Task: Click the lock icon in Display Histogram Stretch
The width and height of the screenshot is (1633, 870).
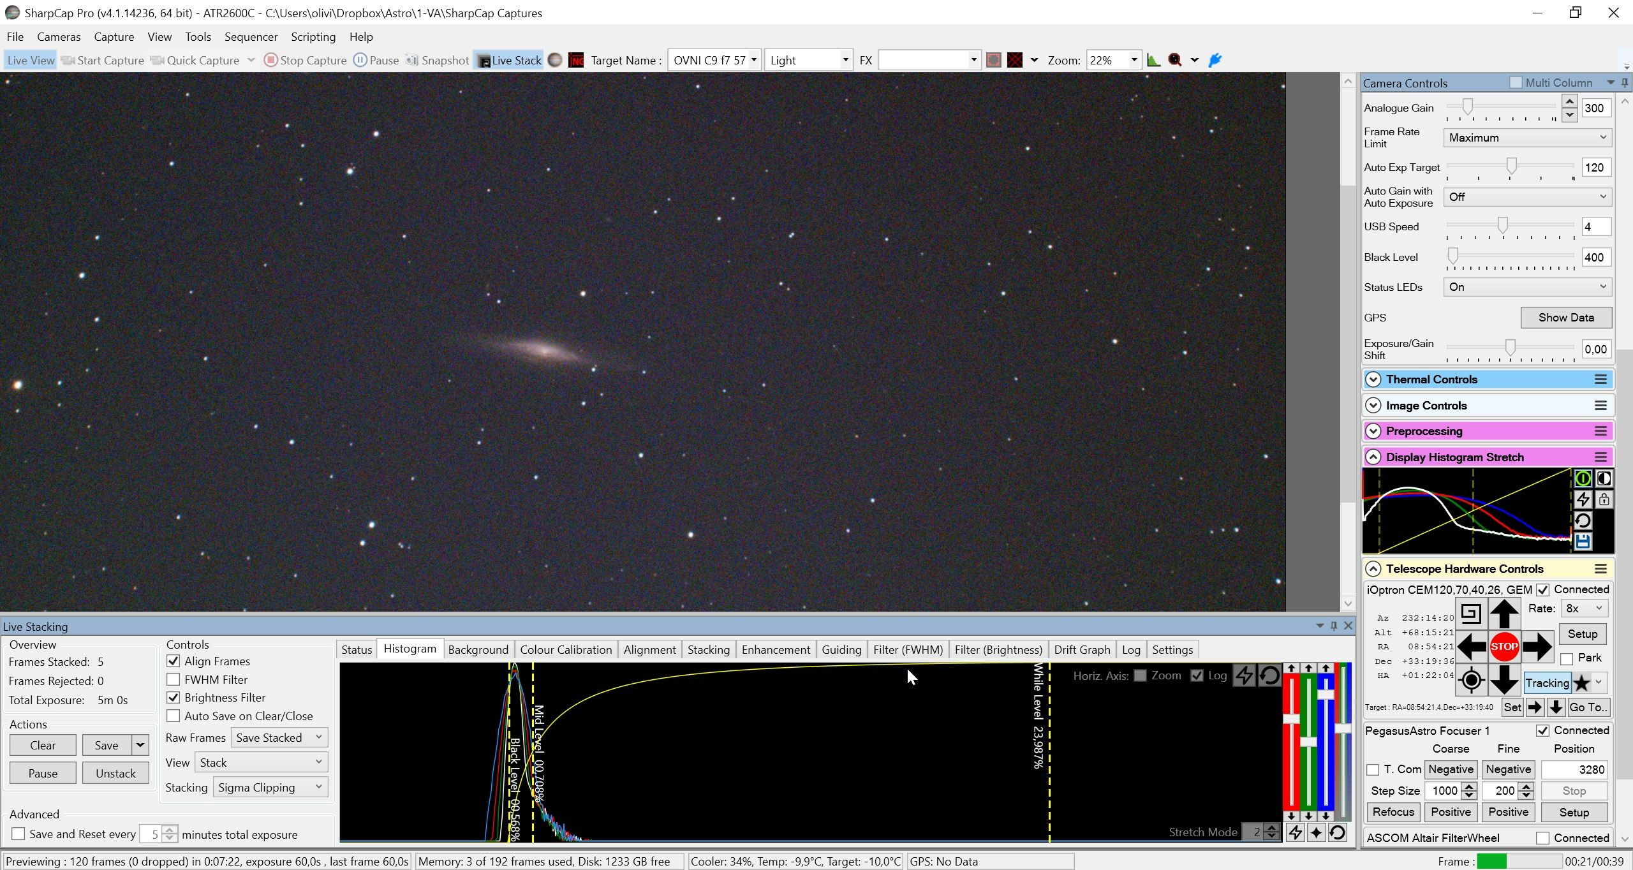Action: pyautogui.click(x=1604, y=499)
